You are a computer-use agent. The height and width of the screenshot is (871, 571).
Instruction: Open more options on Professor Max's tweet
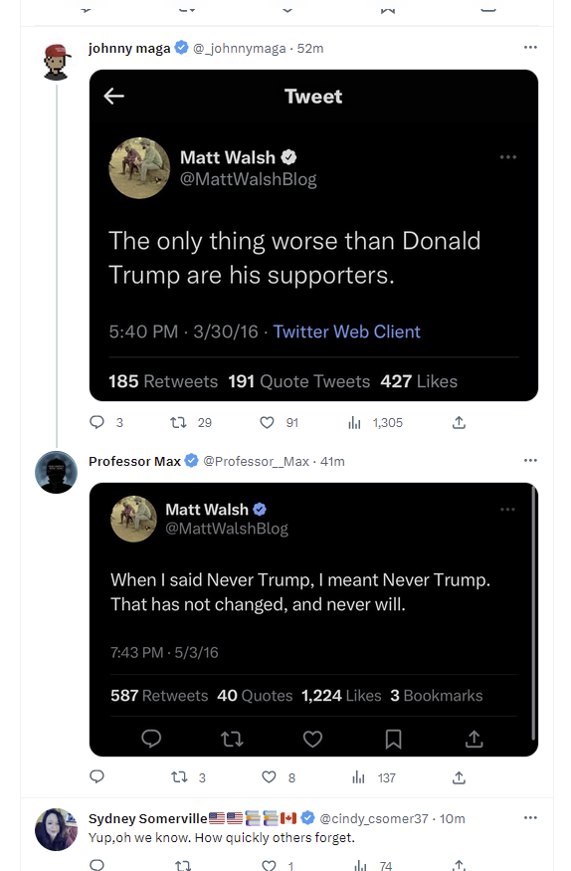click(530, 461)
